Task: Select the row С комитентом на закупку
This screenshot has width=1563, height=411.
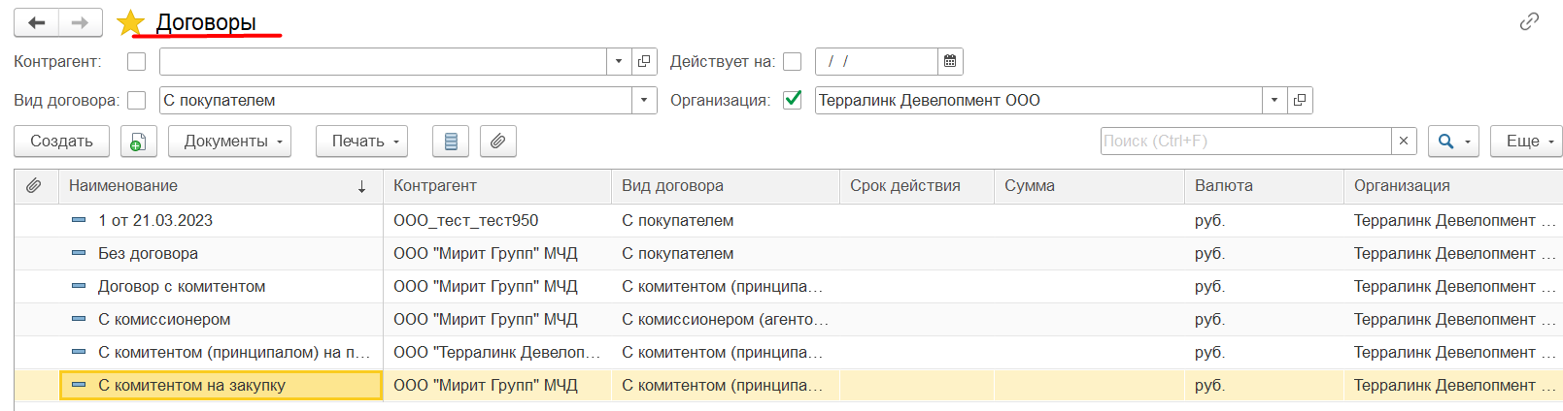Action: [x=789, y=385]
